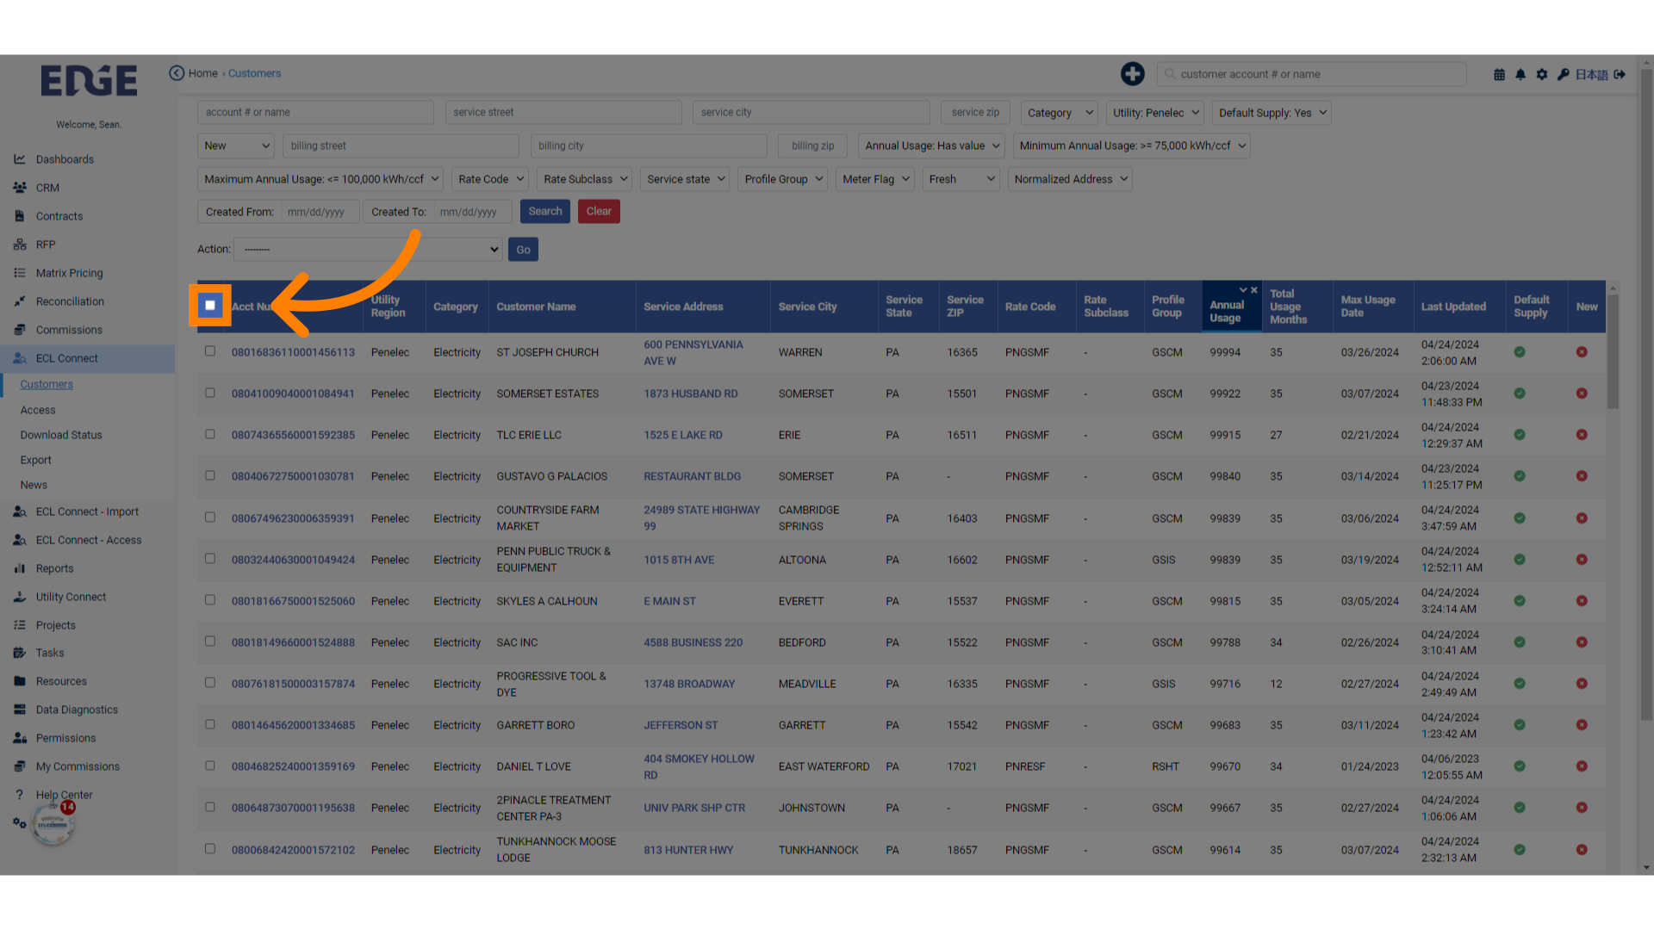Open account 08016836110001456113 link
The height and width of the screenshot is (930, 1654).
293,352
